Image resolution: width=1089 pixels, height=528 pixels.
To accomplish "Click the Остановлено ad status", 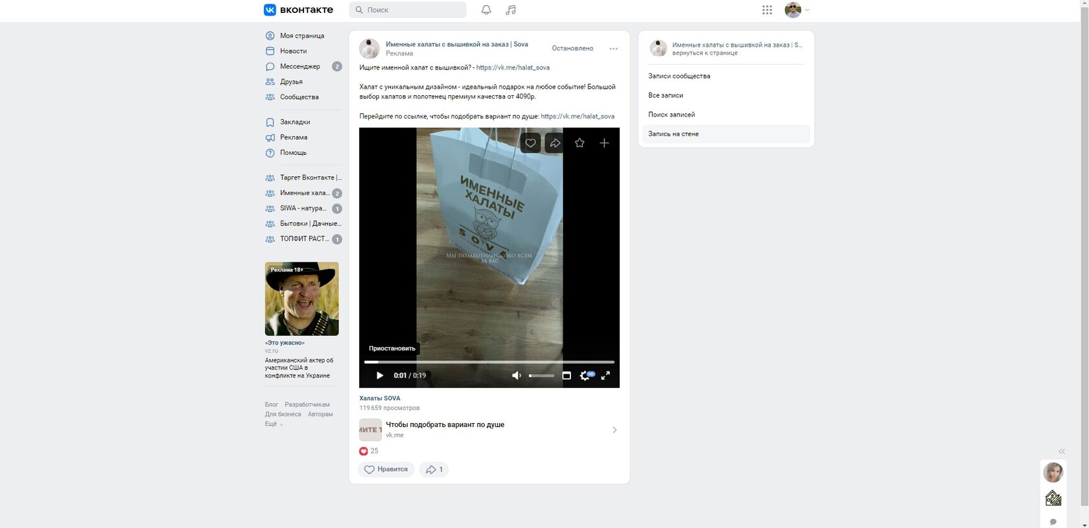I will pyautogui.click(x=572, y=48).
